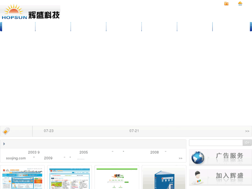This screenshot has height=189, width=252.
Task: Click the orange tag icon in news bar
Action: (x=6, y=131)
